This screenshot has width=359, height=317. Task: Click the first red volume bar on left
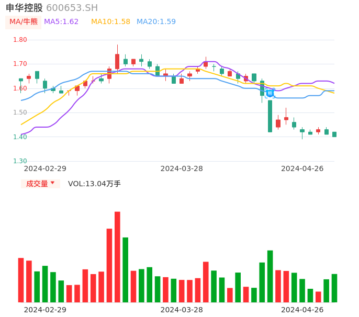[x=21, y=280]
